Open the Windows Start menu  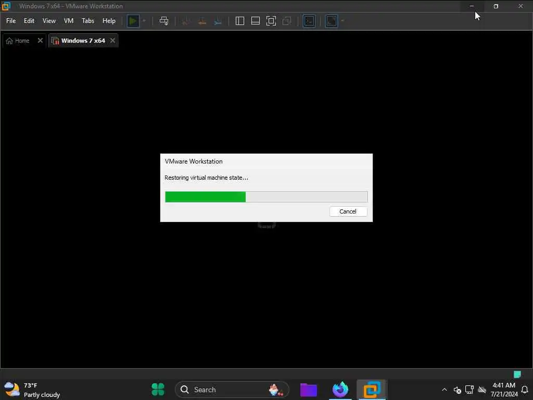(x=158, y=390)
